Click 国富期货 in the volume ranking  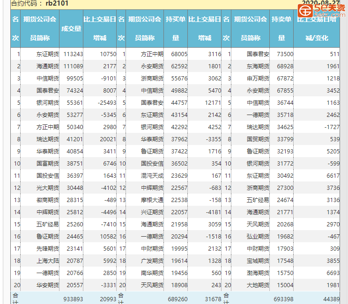[x=48, y=164]
